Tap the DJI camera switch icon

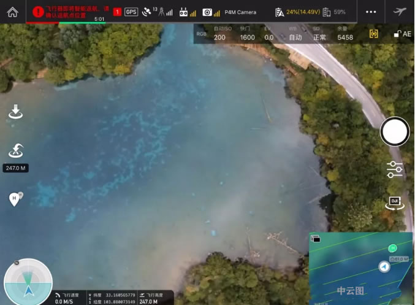coord(394,203)
